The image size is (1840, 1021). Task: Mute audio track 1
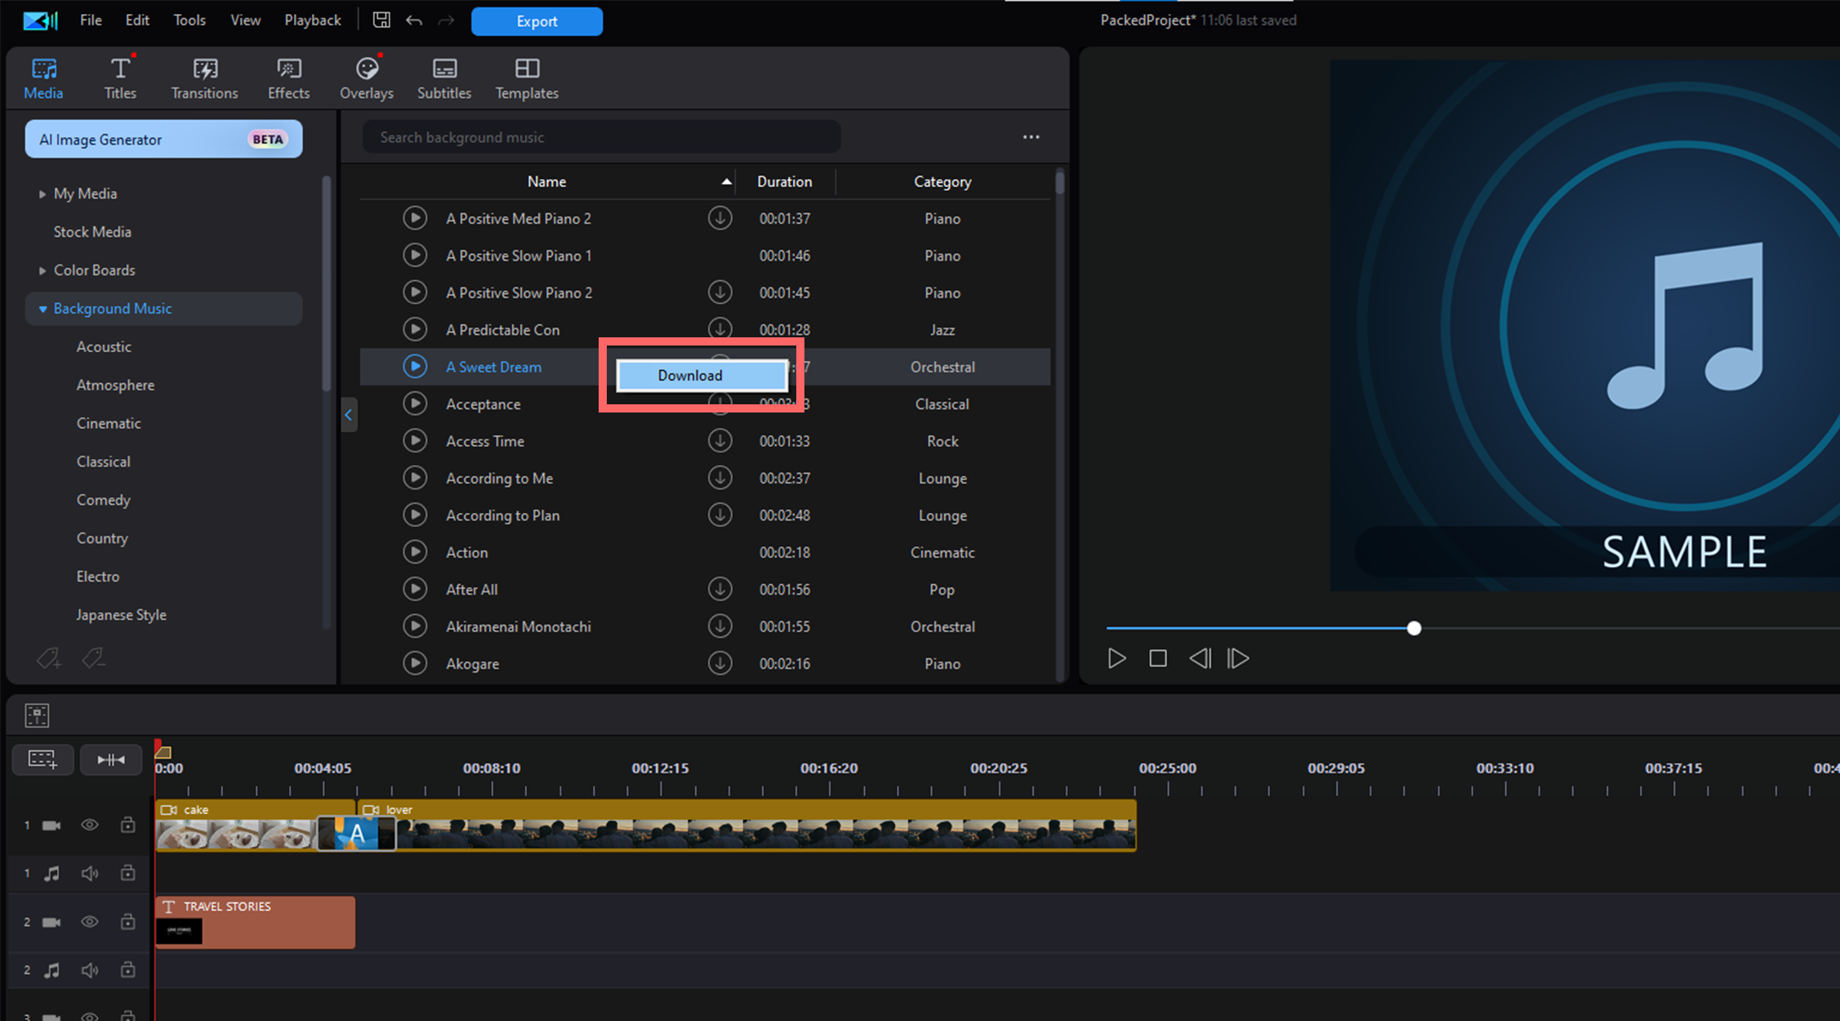(90, 873)
